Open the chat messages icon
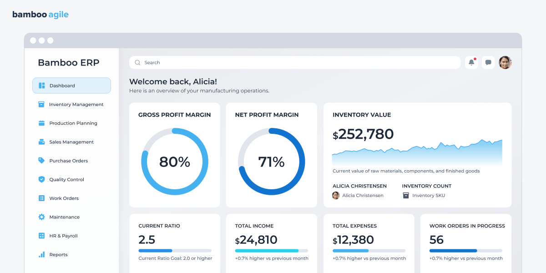This screenshot has width=546, height=273. pyautogui.click(x=488, y=62)
